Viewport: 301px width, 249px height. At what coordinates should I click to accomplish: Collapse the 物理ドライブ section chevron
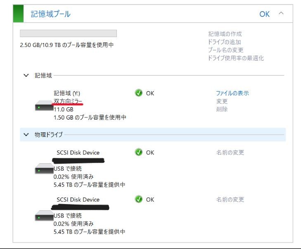pos(26,135)
